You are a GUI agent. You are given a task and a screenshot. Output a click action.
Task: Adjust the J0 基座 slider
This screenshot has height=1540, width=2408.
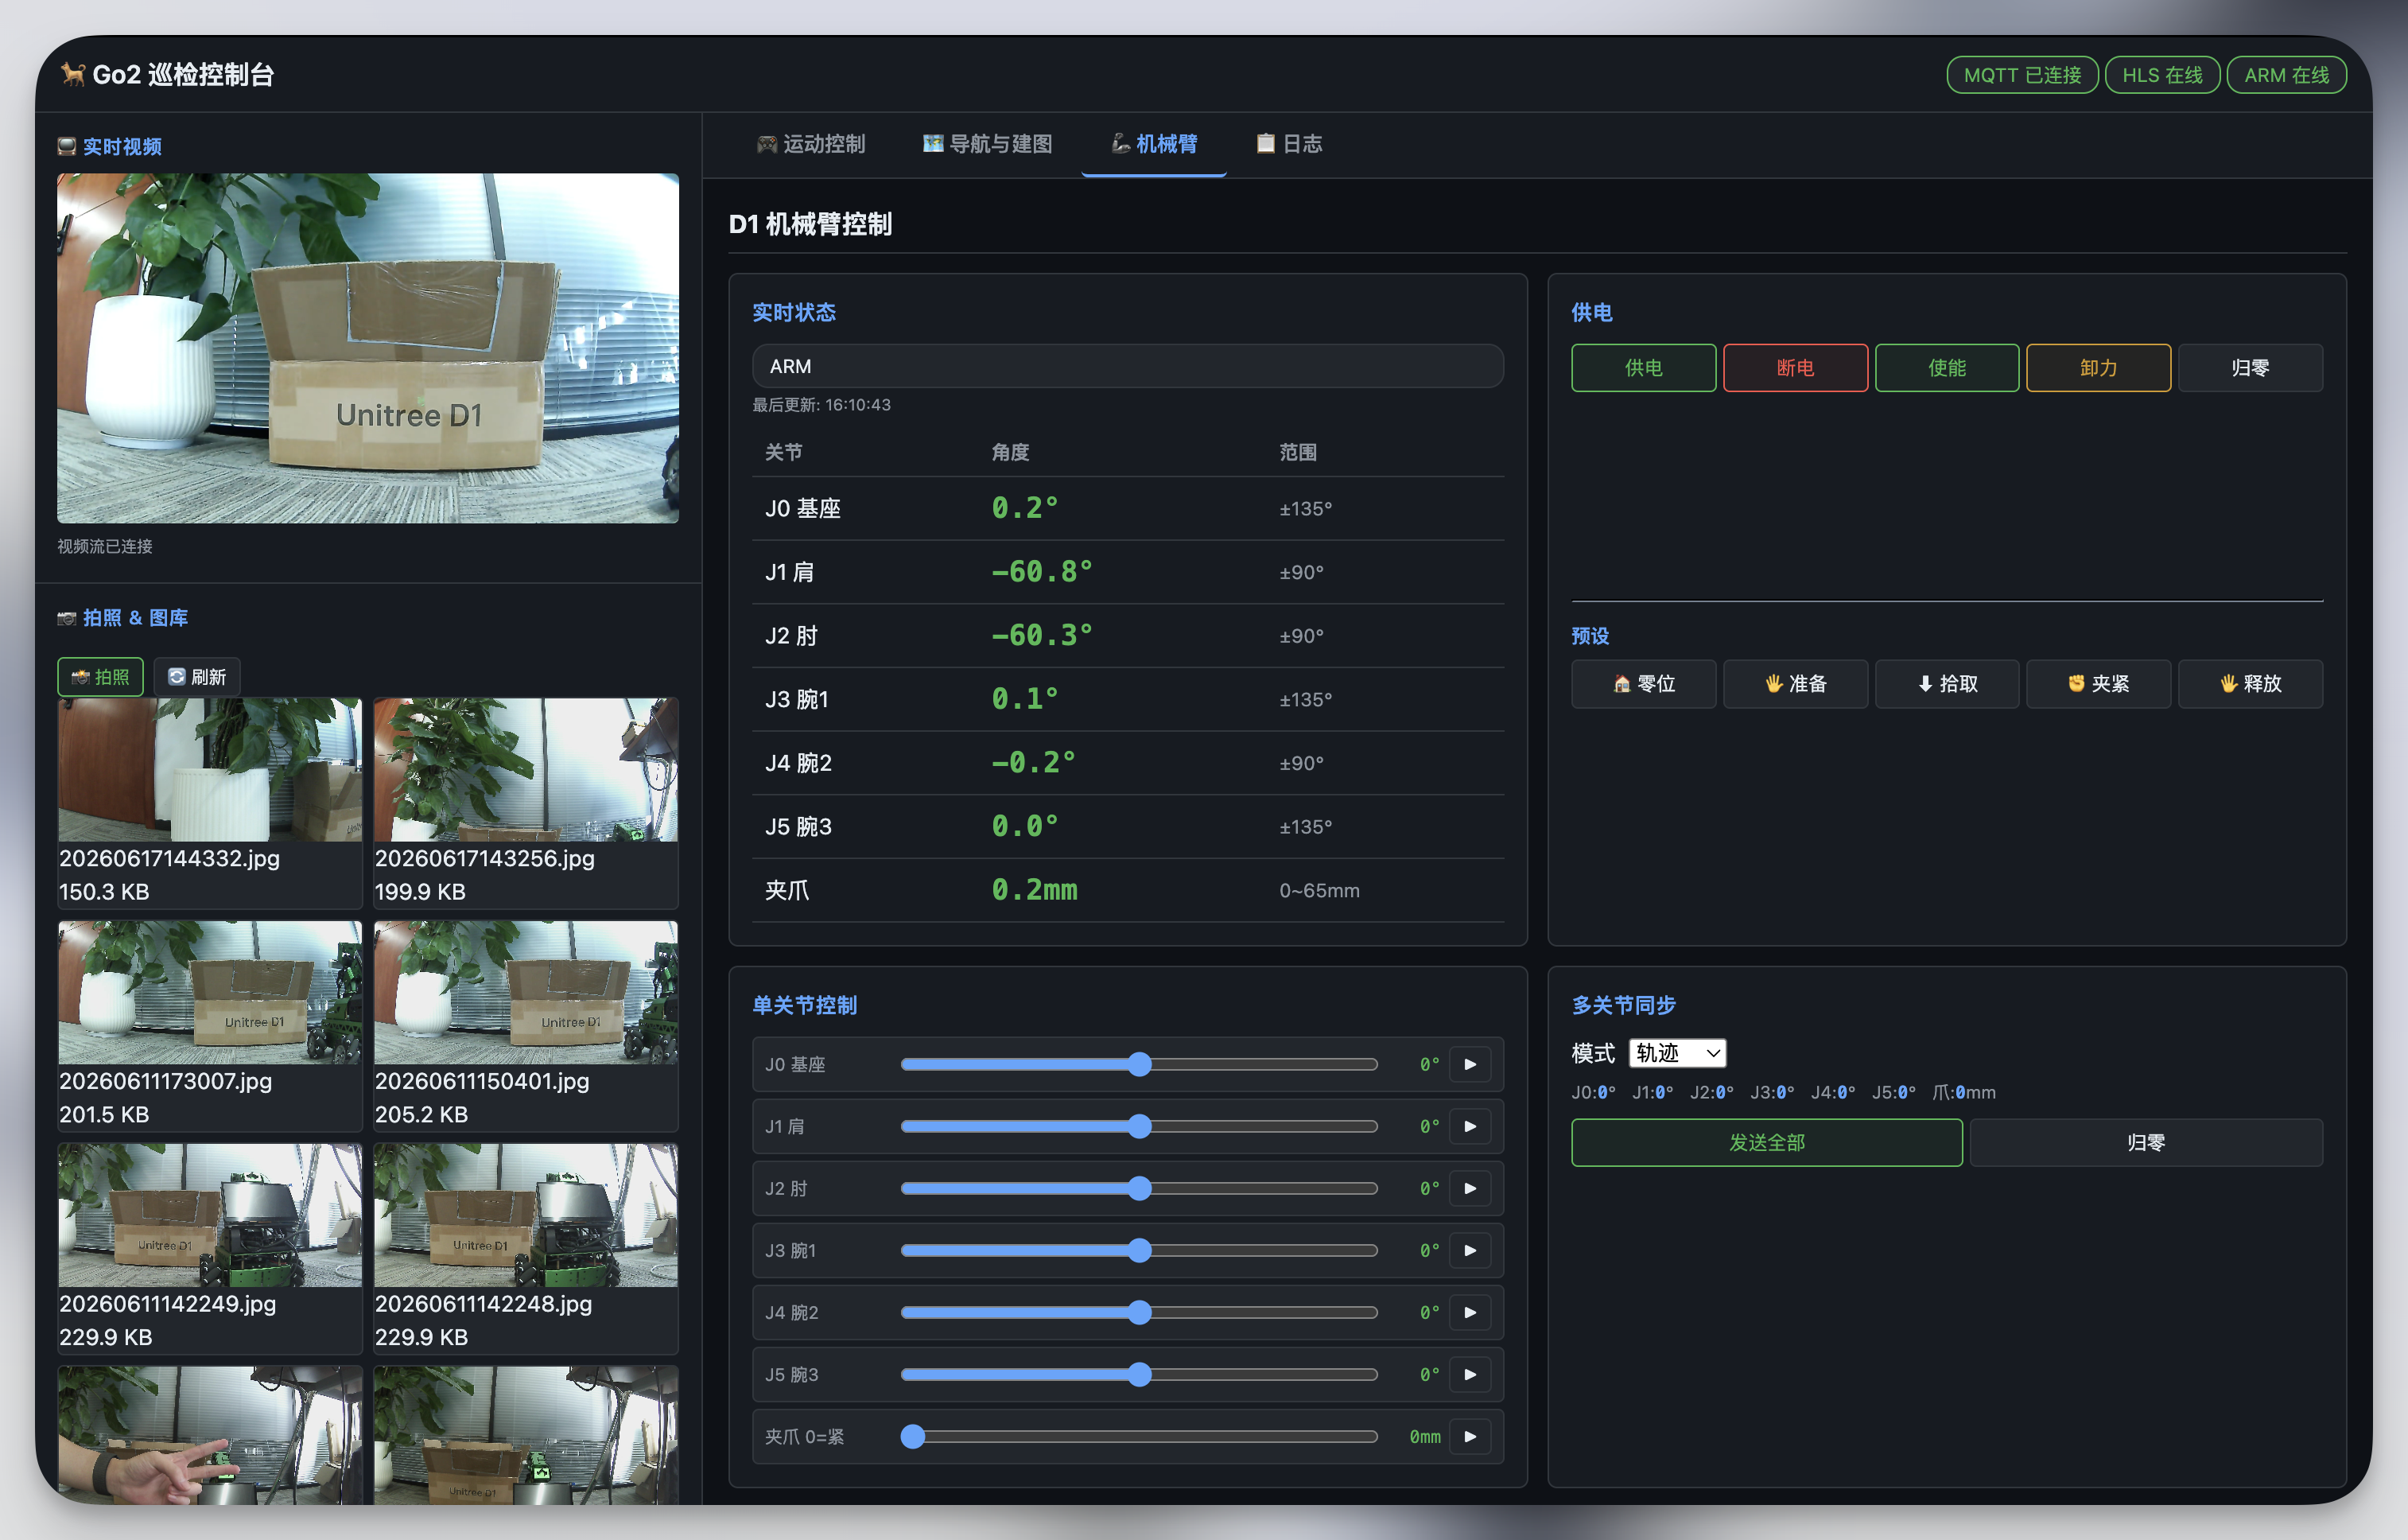pyautogui.click(x=1139, y=1064)
